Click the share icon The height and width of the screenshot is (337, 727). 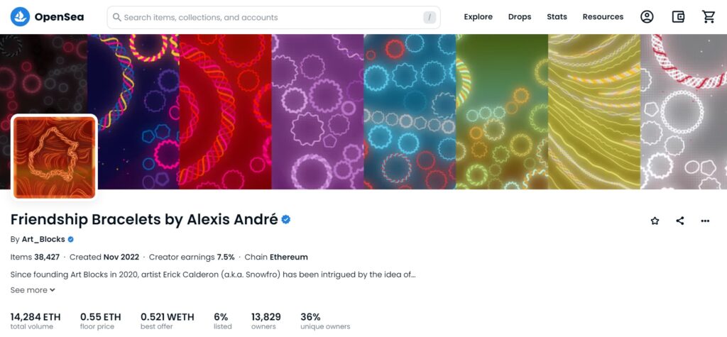coord(680,221)
